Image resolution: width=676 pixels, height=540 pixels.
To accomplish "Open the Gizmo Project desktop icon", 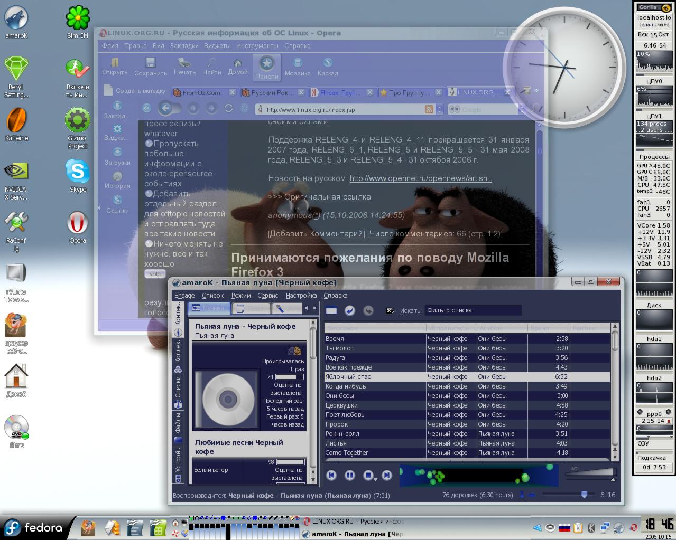I will (78, 128).
